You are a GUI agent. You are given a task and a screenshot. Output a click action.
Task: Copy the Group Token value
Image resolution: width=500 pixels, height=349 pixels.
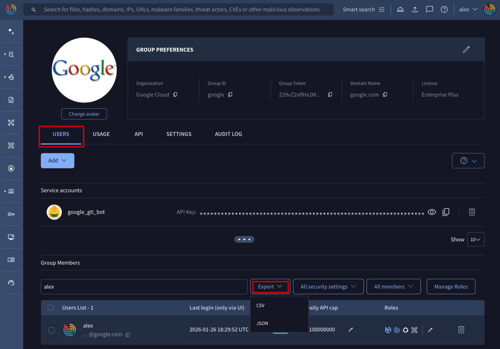click(x=330, y=95)
